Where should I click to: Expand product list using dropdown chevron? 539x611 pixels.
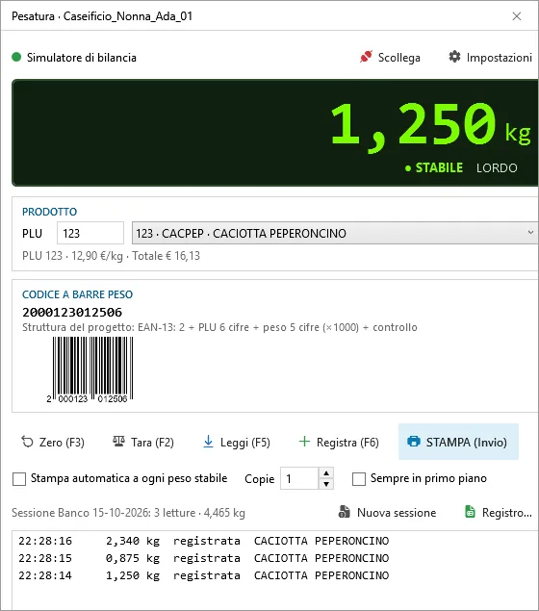[530, 233]
